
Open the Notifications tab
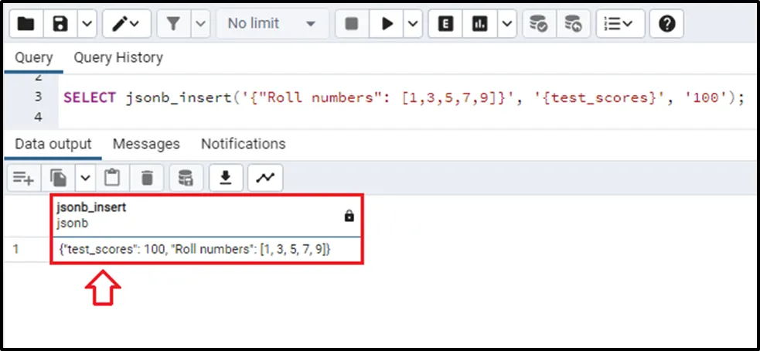point(243,144)
